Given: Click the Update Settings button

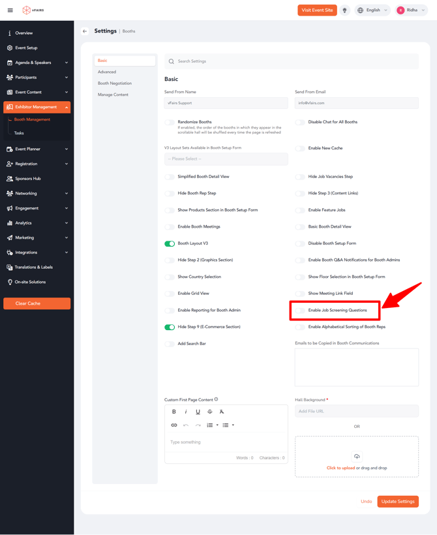Looking at the screenshot, I should click(398, 502).
